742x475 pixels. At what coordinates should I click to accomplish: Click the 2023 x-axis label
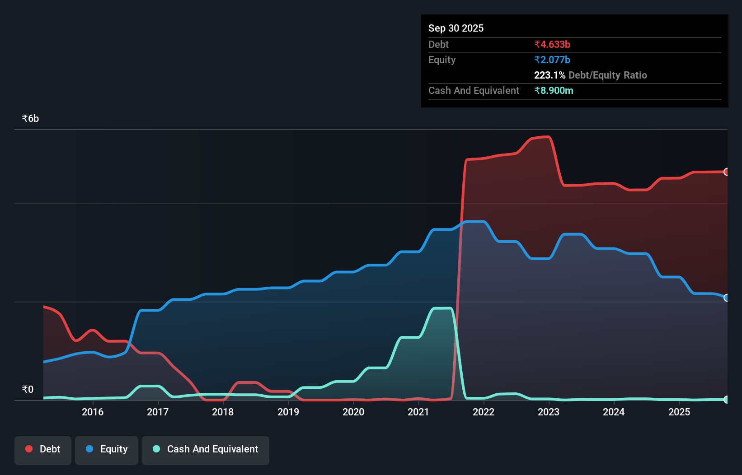pyautogui.click(x=549, y=412)
